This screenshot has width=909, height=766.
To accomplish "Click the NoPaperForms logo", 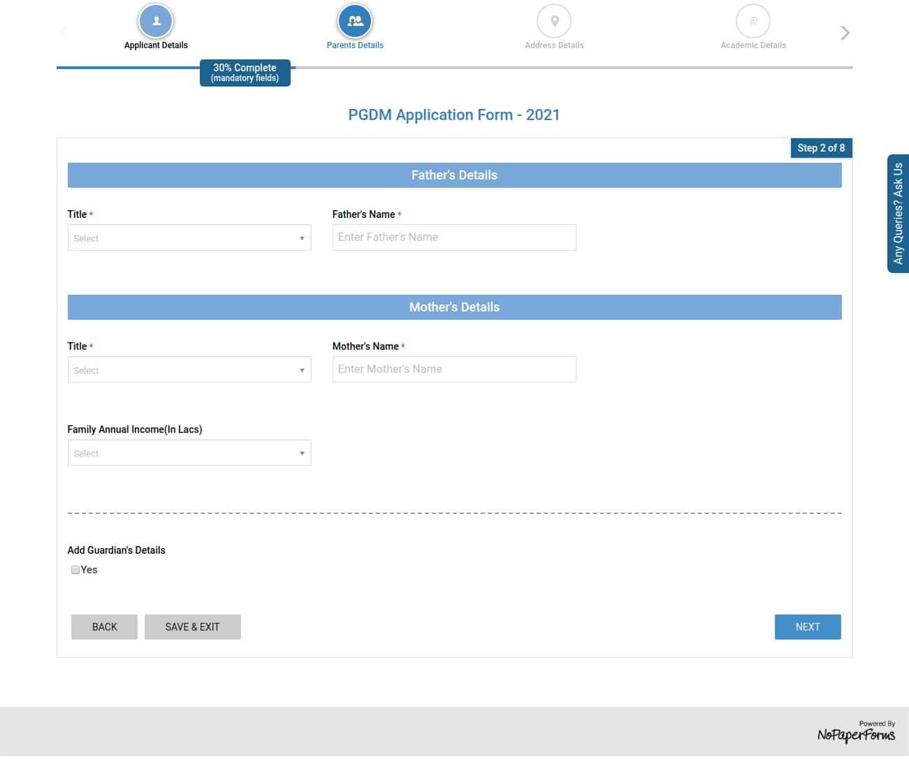I will click(x=856, y=735).
